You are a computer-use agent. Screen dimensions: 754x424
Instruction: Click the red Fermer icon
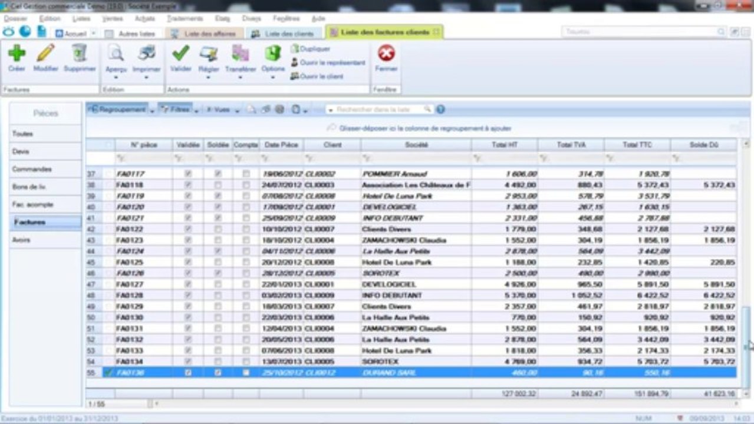[386, 54]
